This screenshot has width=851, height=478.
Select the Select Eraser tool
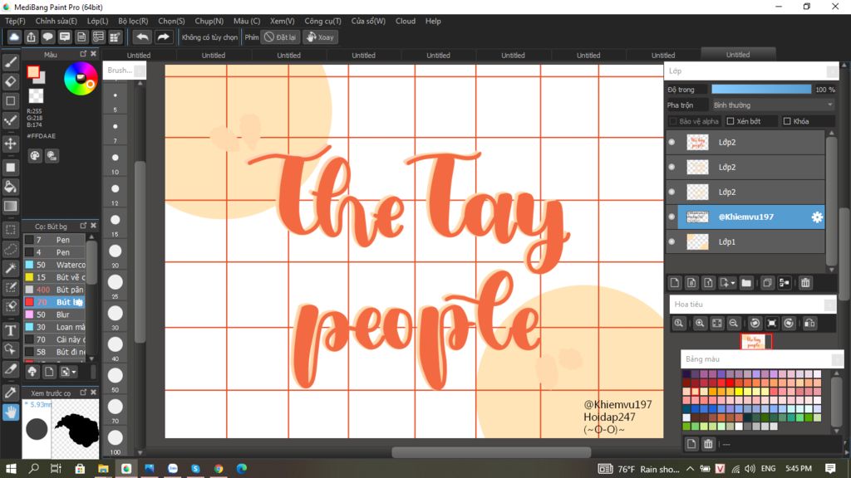click(10, 307)
